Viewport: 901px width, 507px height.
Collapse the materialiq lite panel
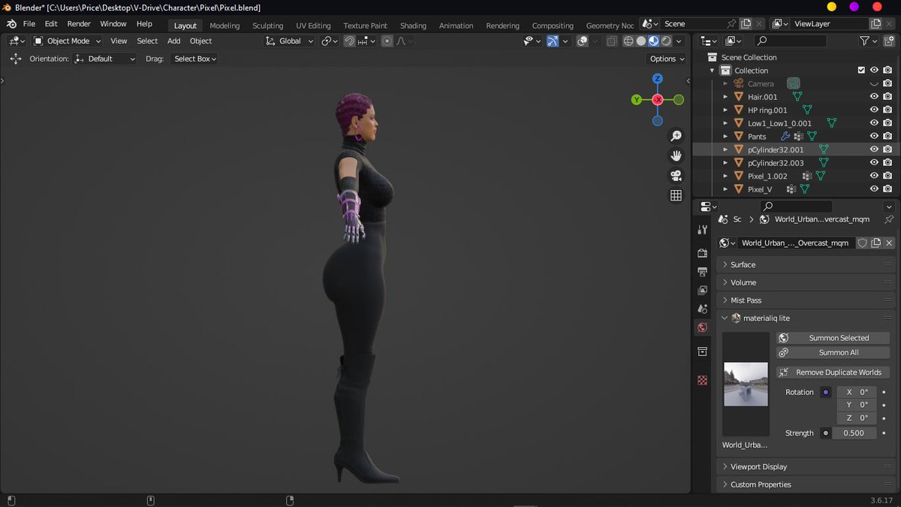tap(806, 318)
